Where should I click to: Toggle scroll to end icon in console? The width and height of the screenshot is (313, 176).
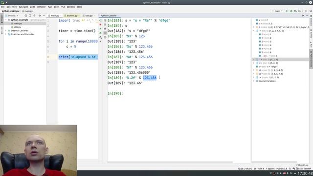(105, 24)
